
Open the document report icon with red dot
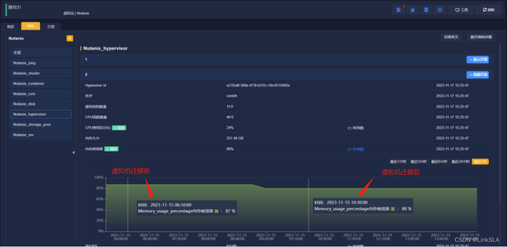pyautogui.click(x=399, y=10)
